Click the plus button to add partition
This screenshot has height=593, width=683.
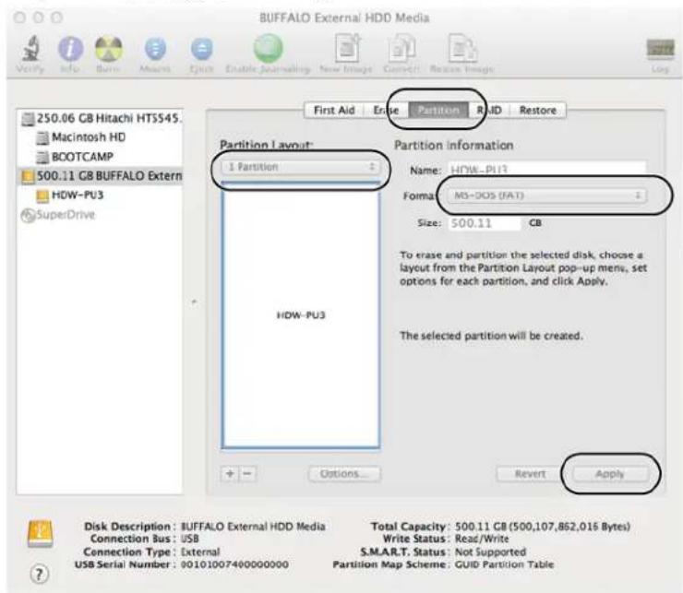click(230, 474)
